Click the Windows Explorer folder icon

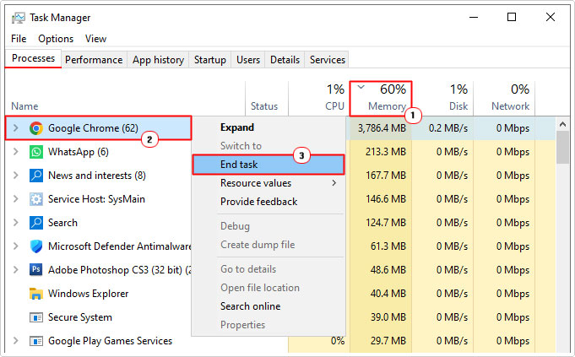[x=36, y=294]
